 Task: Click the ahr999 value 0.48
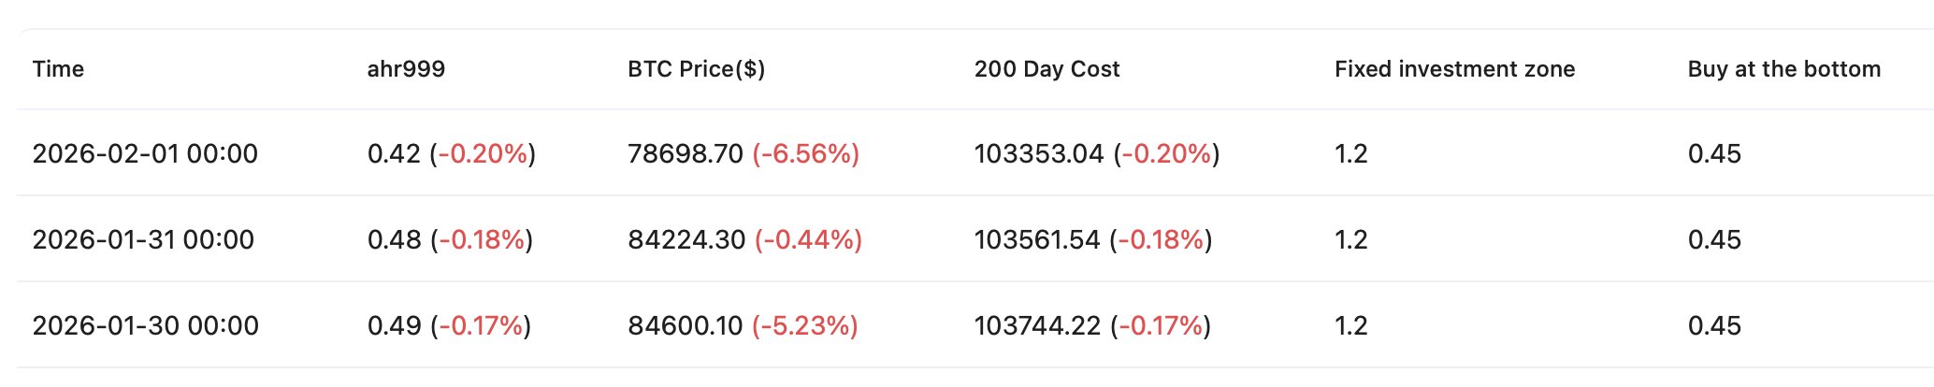tap(395, 239)
